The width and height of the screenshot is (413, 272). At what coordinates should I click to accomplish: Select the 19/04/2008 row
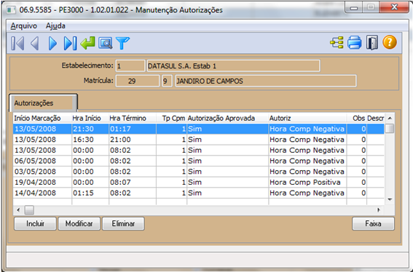199,183
